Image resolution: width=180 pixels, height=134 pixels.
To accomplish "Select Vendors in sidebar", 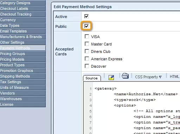I will point(23,93).
